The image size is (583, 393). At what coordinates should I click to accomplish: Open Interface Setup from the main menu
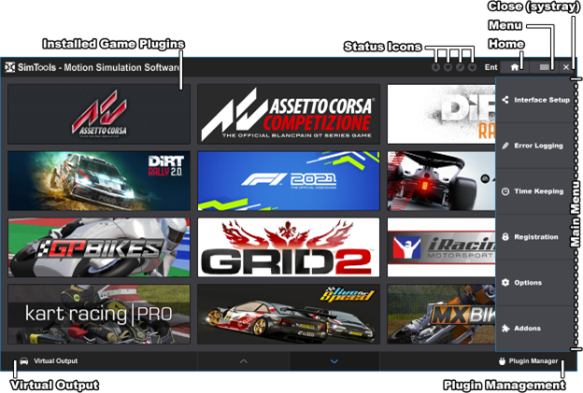point(534,100)
